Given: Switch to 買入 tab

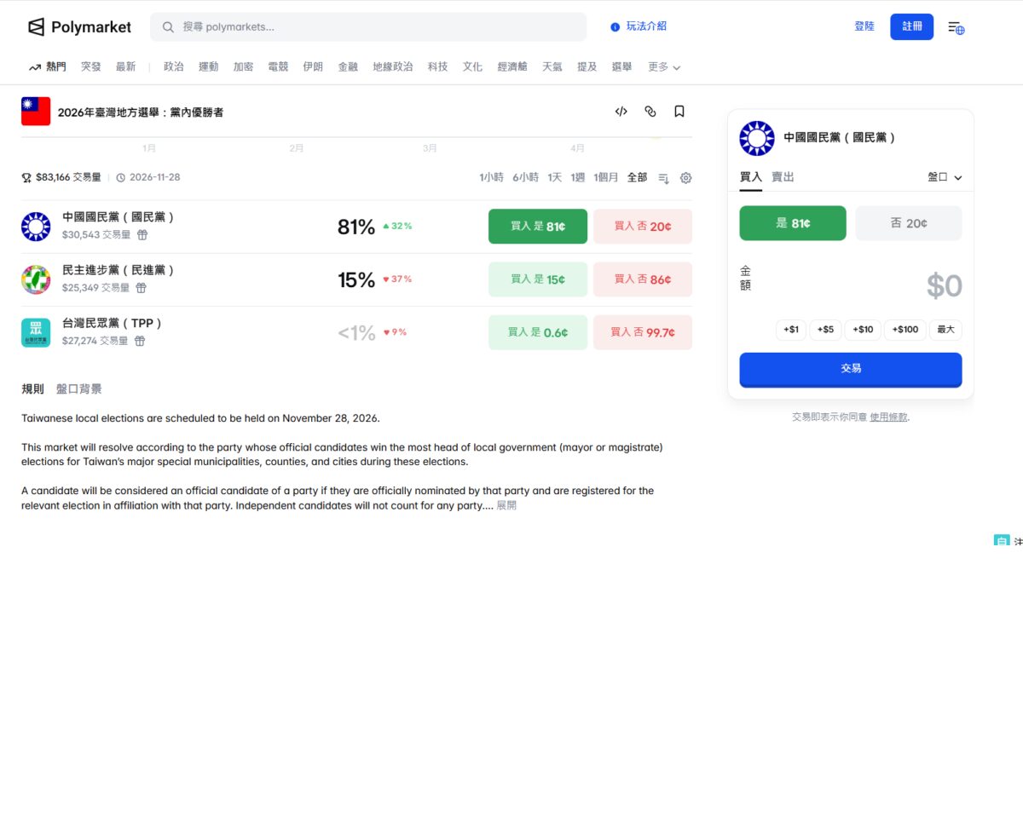Looking at the screenshot, I should tap(751, 177).
